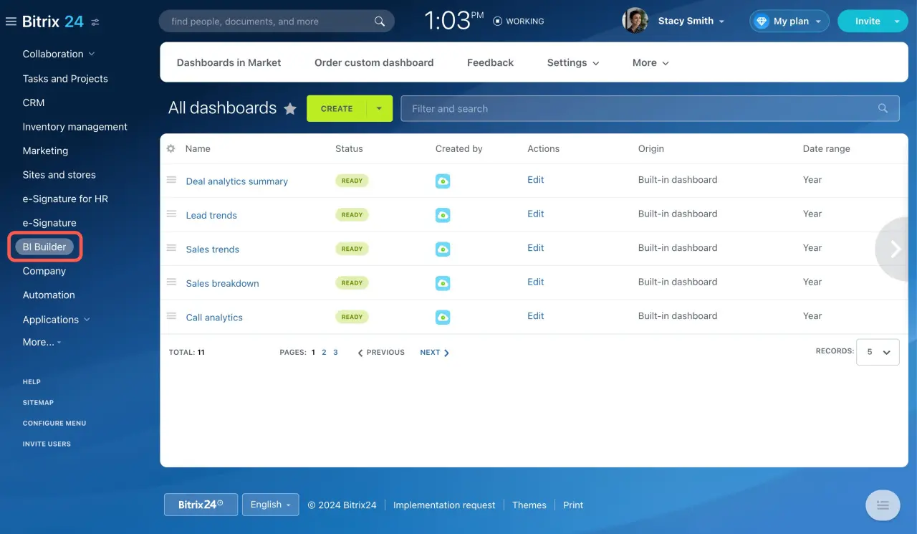Viewport: 917px width, 534px height.
Task: Click the Filter and search field
Action: [x=573, y=108]
